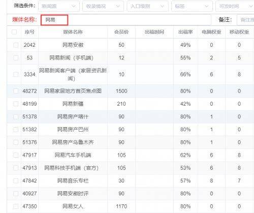Open the 网易房产喀什 media entry
The width and height of the screenshot is (254, 213).
[x=73, y=116]
